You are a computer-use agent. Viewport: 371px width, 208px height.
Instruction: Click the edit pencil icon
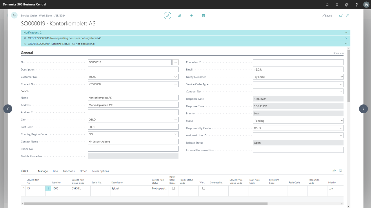(x=168, y=16)
